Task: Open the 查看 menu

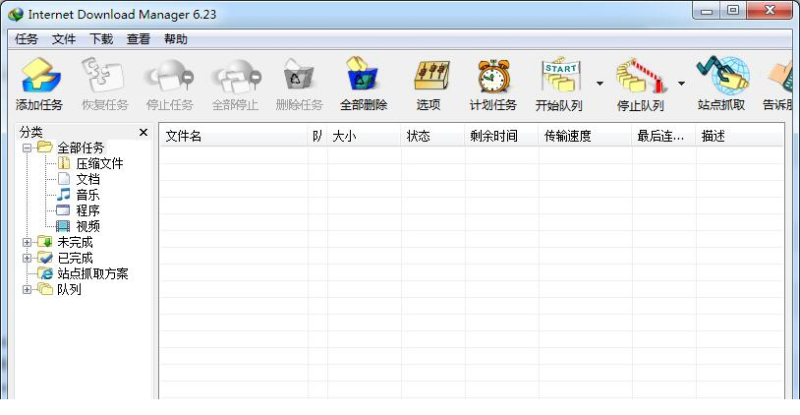Action: (139, 39)
